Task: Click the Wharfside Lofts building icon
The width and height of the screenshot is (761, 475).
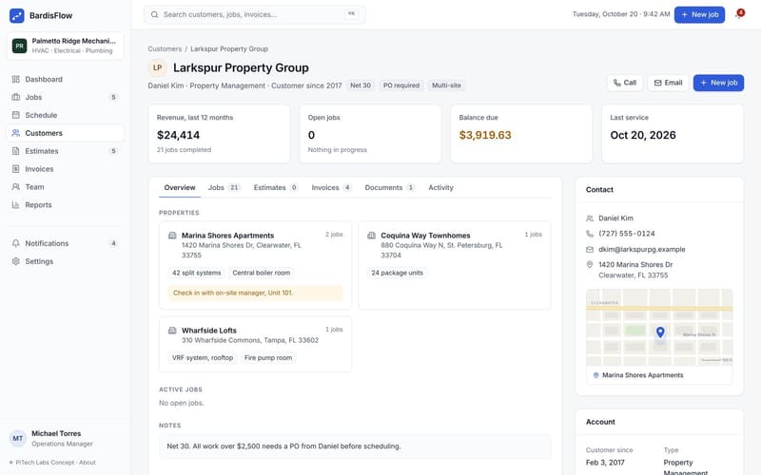Action: (x=172, y=331)
